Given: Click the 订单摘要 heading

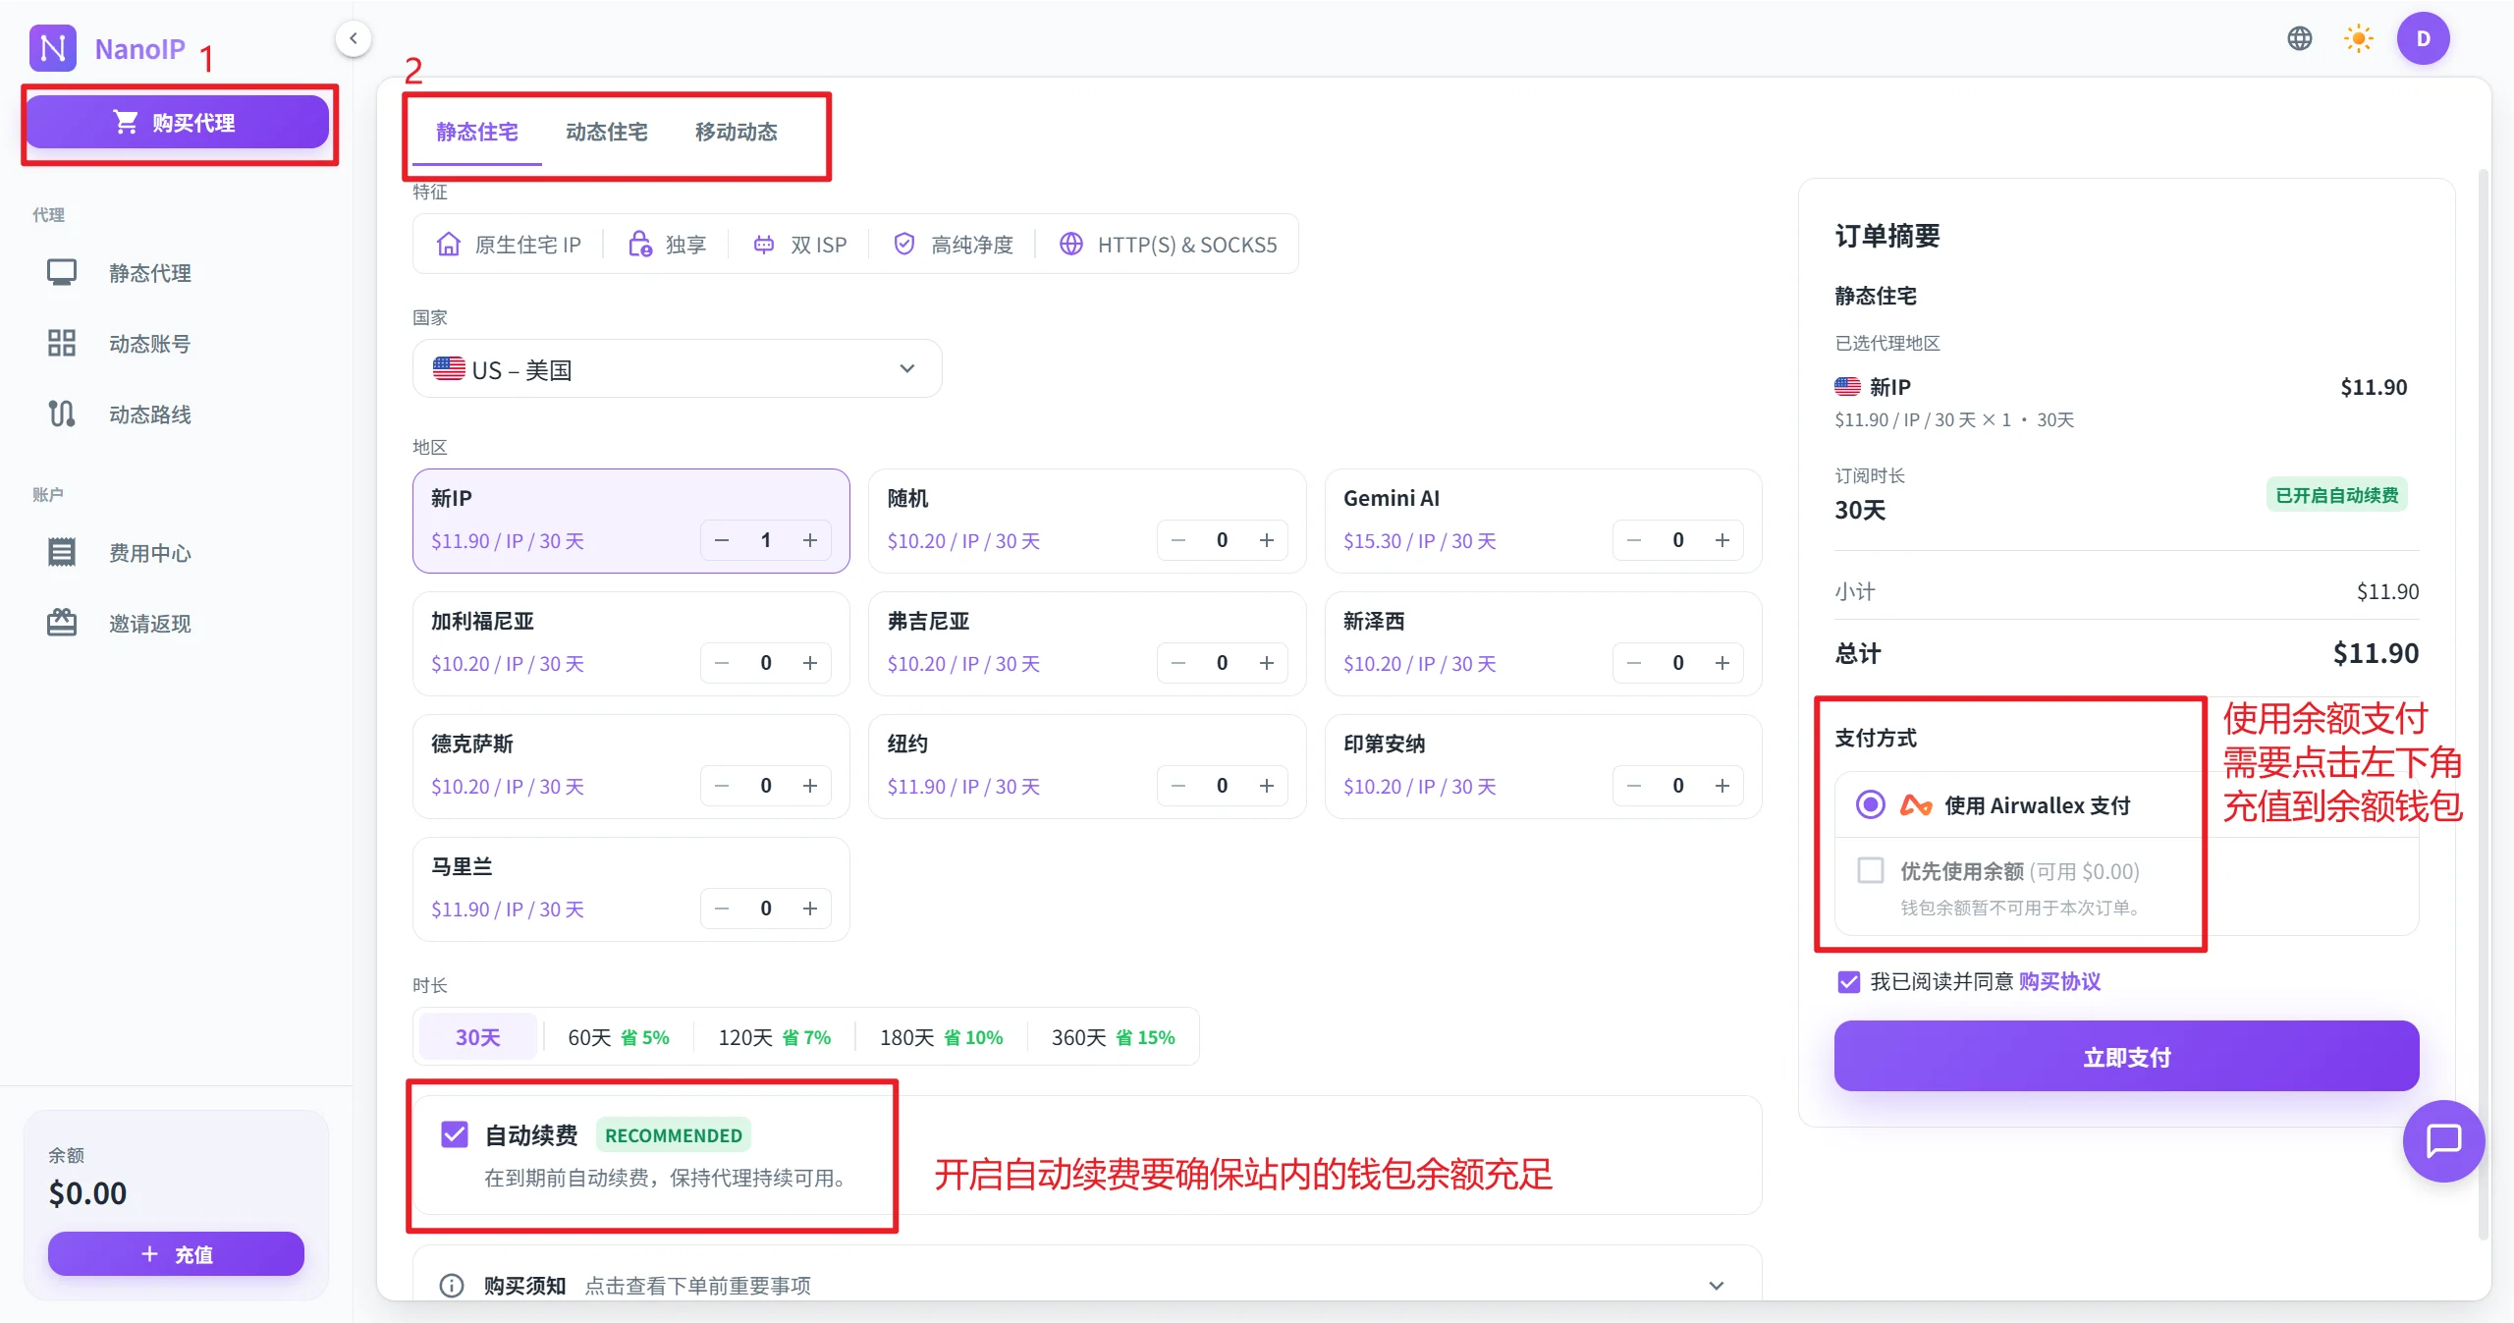Looking at the screenshot, I should pos(1887,236).
